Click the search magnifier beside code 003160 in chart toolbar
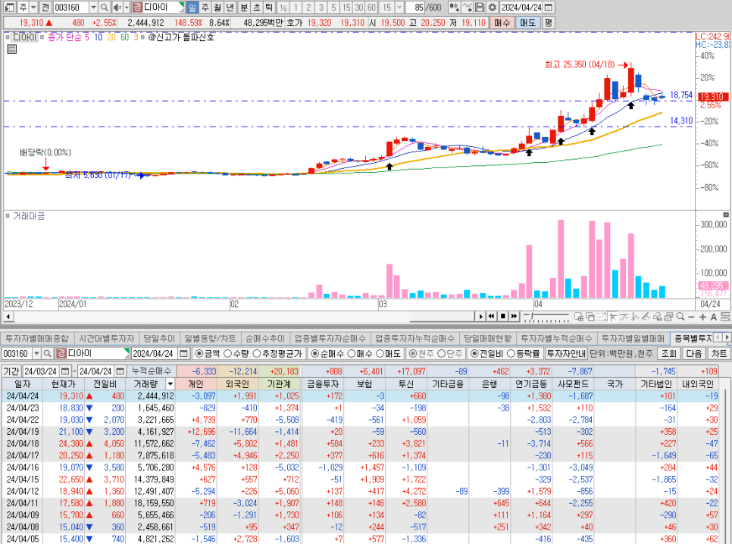This screenshot has height=544, width=732. (104, 8)
